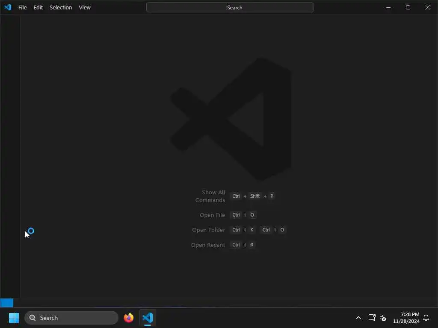Maximize the VS Code window
This screenshot has height=328, width=438.
tap(408, 8)
